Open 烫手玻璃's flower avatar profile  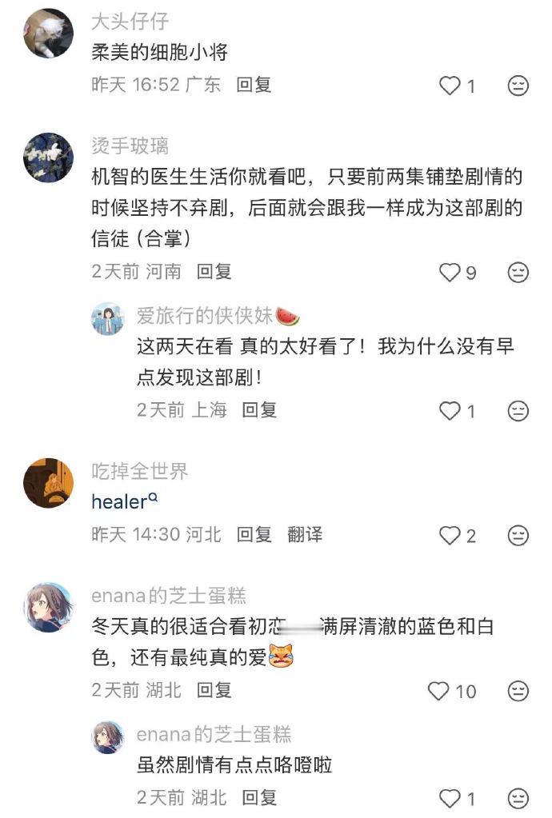pyautogui.click(x=49, y=158)
